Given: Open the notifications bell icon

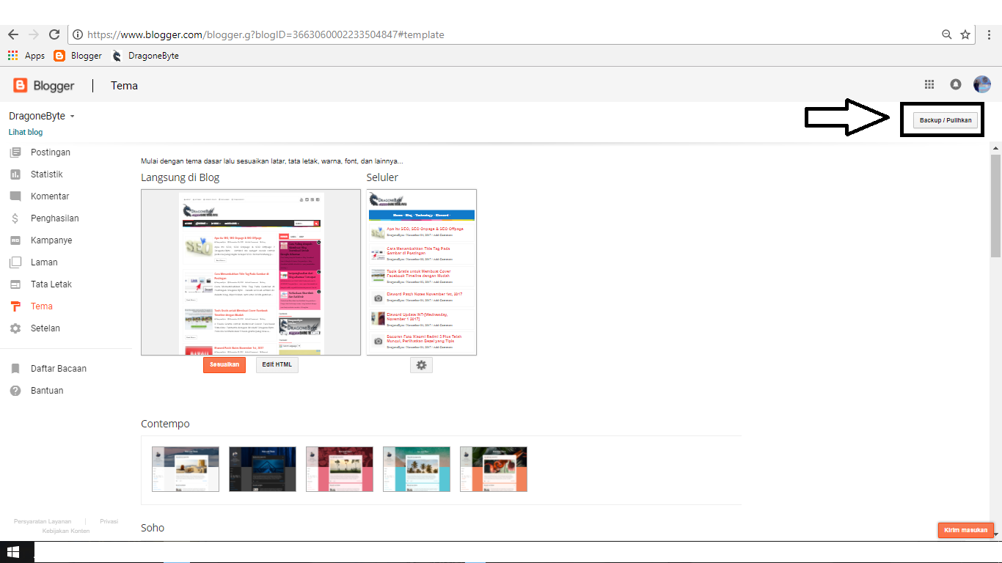Looking at the screenshot, I should (956, 85).
